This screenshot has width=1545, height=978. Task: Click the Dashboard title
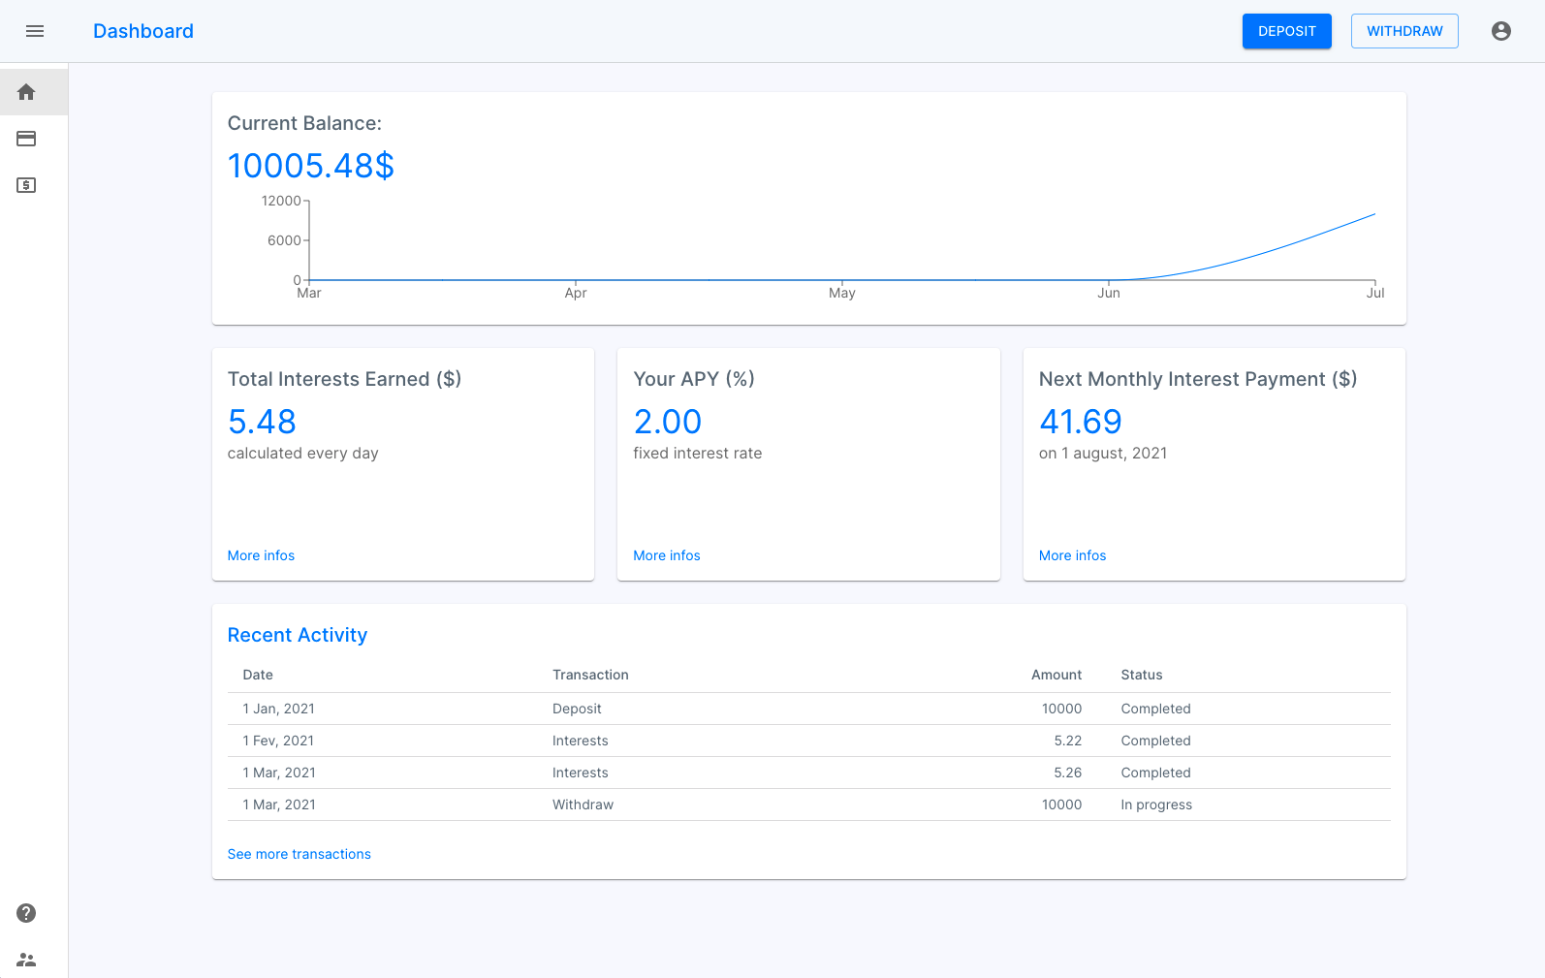[x=143, y=31]
